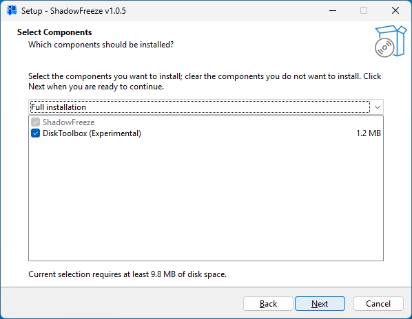Select the DiskToolbox (Experimental) label
412x319 pixels.
coord(92,133)
